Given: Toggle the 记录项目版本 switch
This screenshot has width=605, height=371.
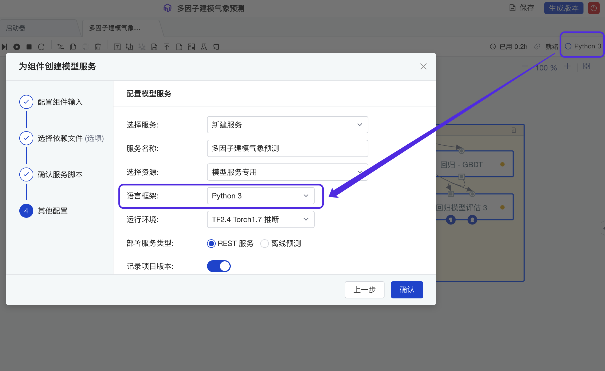Looking at the screenshot, I should [219, 266].
